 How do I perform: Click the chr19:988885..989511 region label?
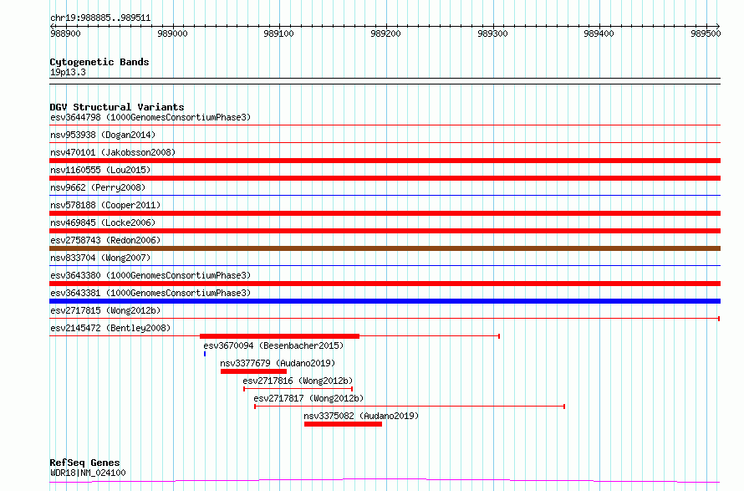(x=100, y=18)
